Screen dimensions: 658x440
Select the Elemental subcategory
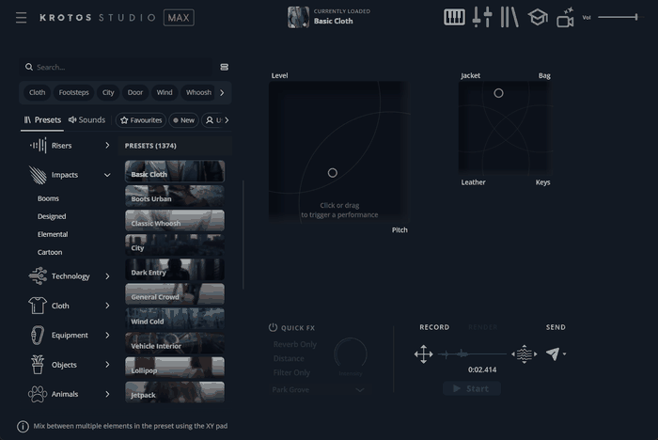tap(53, 234)
